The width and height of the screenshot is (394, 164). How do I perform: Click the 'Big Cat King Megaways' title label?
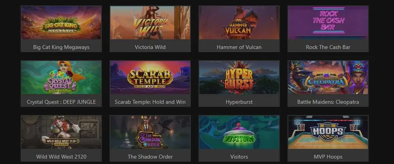point(61,47)
